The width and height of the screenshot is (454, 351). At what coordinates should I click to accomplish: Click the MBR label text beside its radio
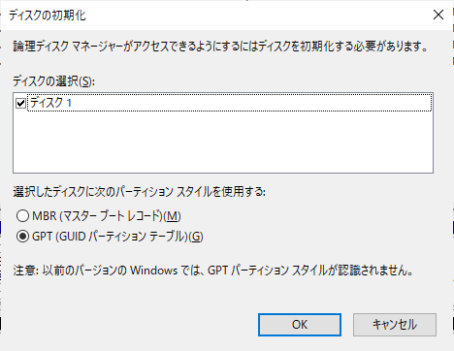pyautogui.click(x=107, y=216)
